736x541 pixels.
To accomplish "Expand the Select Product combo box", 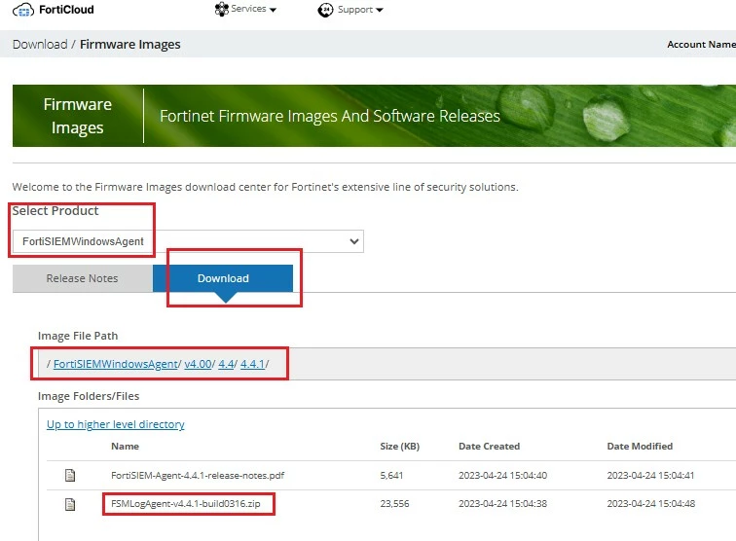I will point(188,241).
